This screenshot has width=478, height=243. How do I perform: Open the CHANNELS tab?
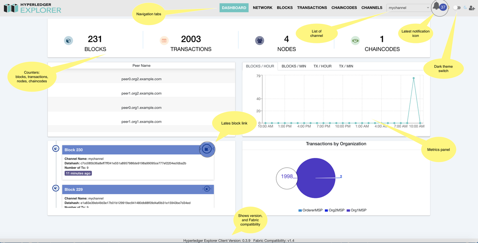pos(372,7)
